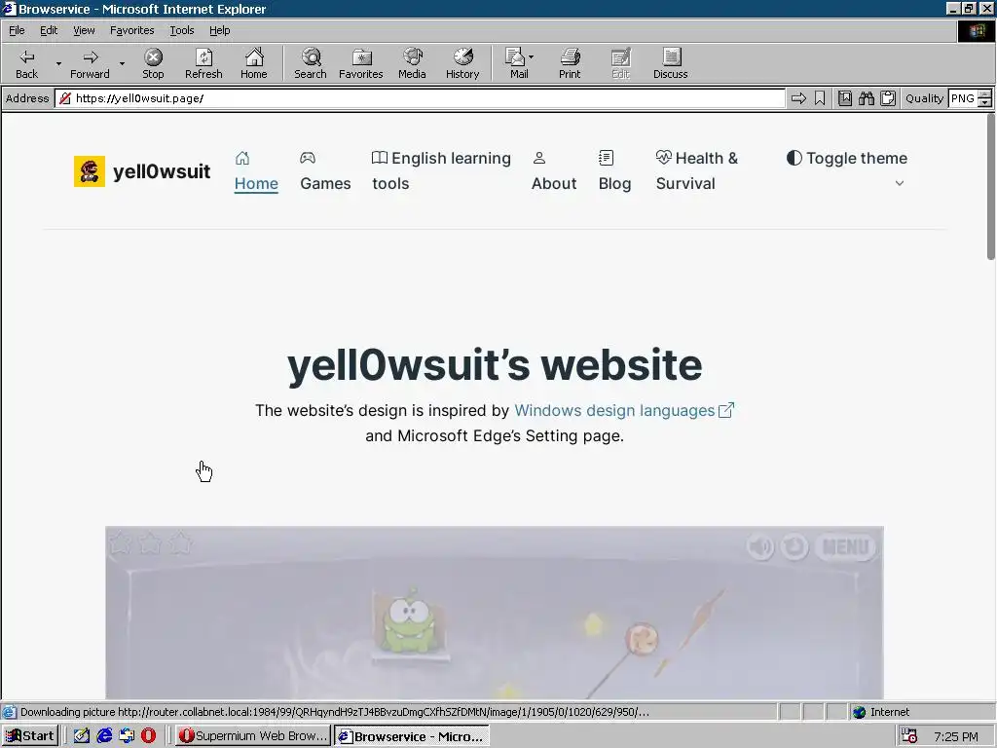Go back using the Back toolbar button
Screen dimensions: 997x748
[26, 63]
